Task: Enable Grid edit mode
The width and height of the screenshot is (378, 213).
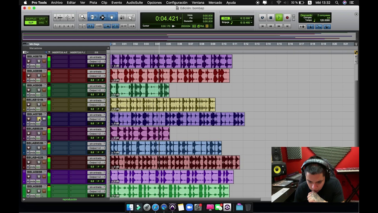Action: tap(42, 22)
